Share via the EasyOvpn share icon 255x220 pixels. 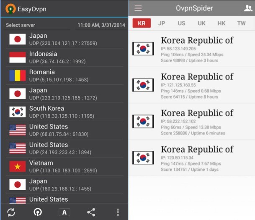[91, 212]
